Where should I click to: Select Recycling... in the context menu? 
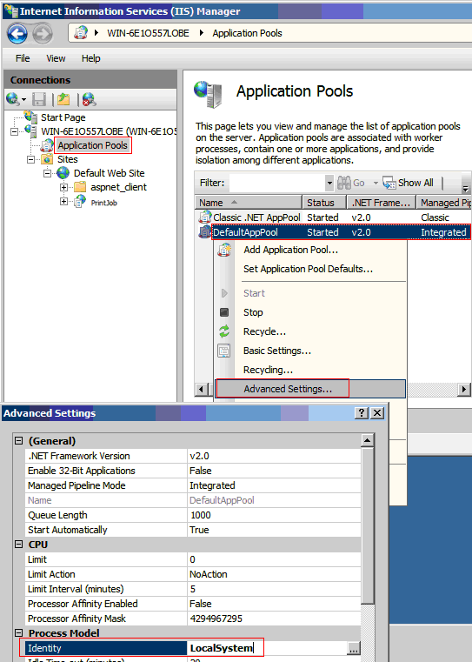(268, 370)
